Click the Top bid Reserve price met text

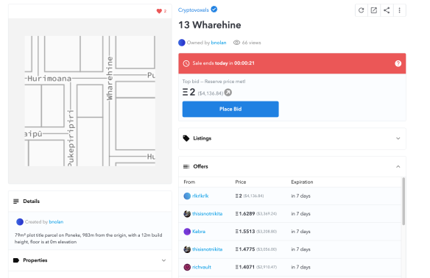[x=214, y=82]
